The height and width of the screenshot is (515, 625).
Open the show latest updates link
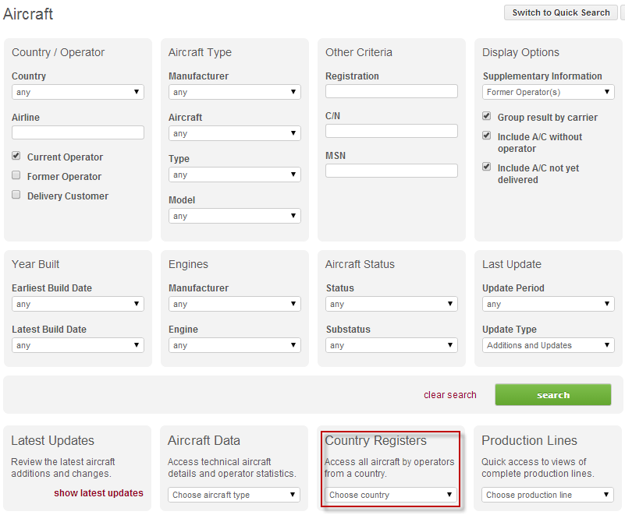click(x=98, y=493)
